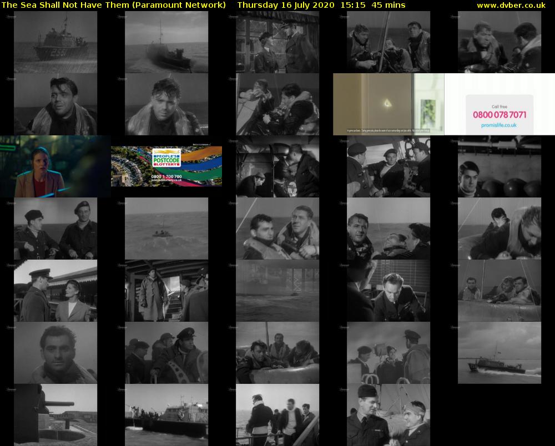Viewport: 555px width, 446px height.
Task: Open the beige door advert frame
Action: tap(389, 104)
